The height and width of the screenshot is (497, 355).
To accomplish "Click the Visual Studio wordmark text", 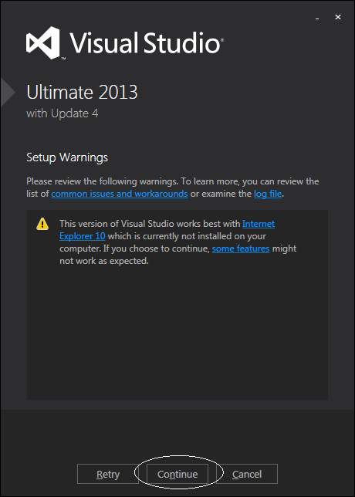I will (145, 42).
